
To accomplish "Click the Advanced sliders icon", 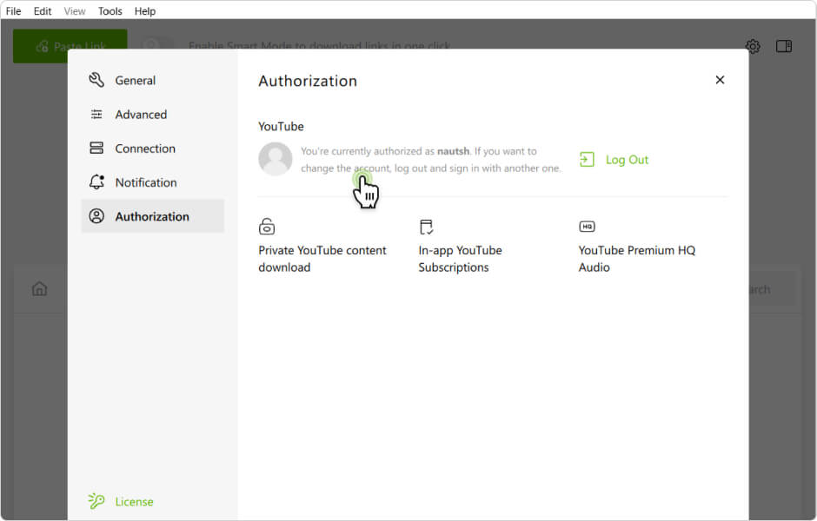I will click(x=96, y=115).
